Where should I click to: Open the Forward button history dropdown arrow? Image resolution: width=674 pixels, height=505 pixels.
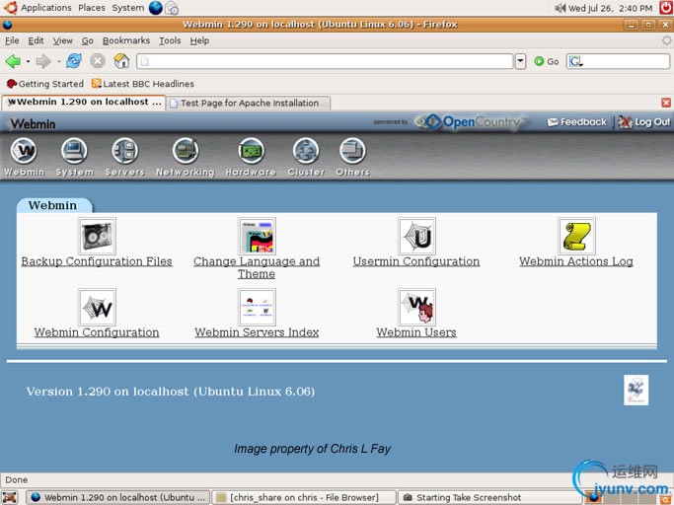pos(58,61)
